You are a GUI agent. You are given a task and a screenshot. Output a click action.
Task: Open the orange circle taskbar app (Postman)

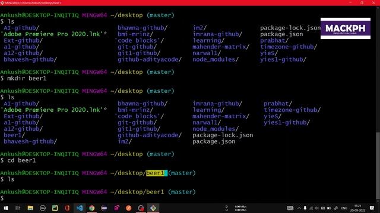point(129,208)
